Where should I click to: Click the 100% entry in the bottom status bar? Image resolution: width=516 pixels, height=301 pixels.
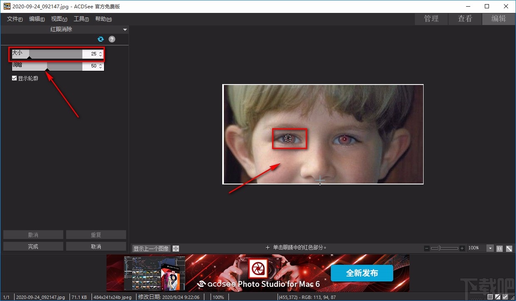tap(218, 297)
